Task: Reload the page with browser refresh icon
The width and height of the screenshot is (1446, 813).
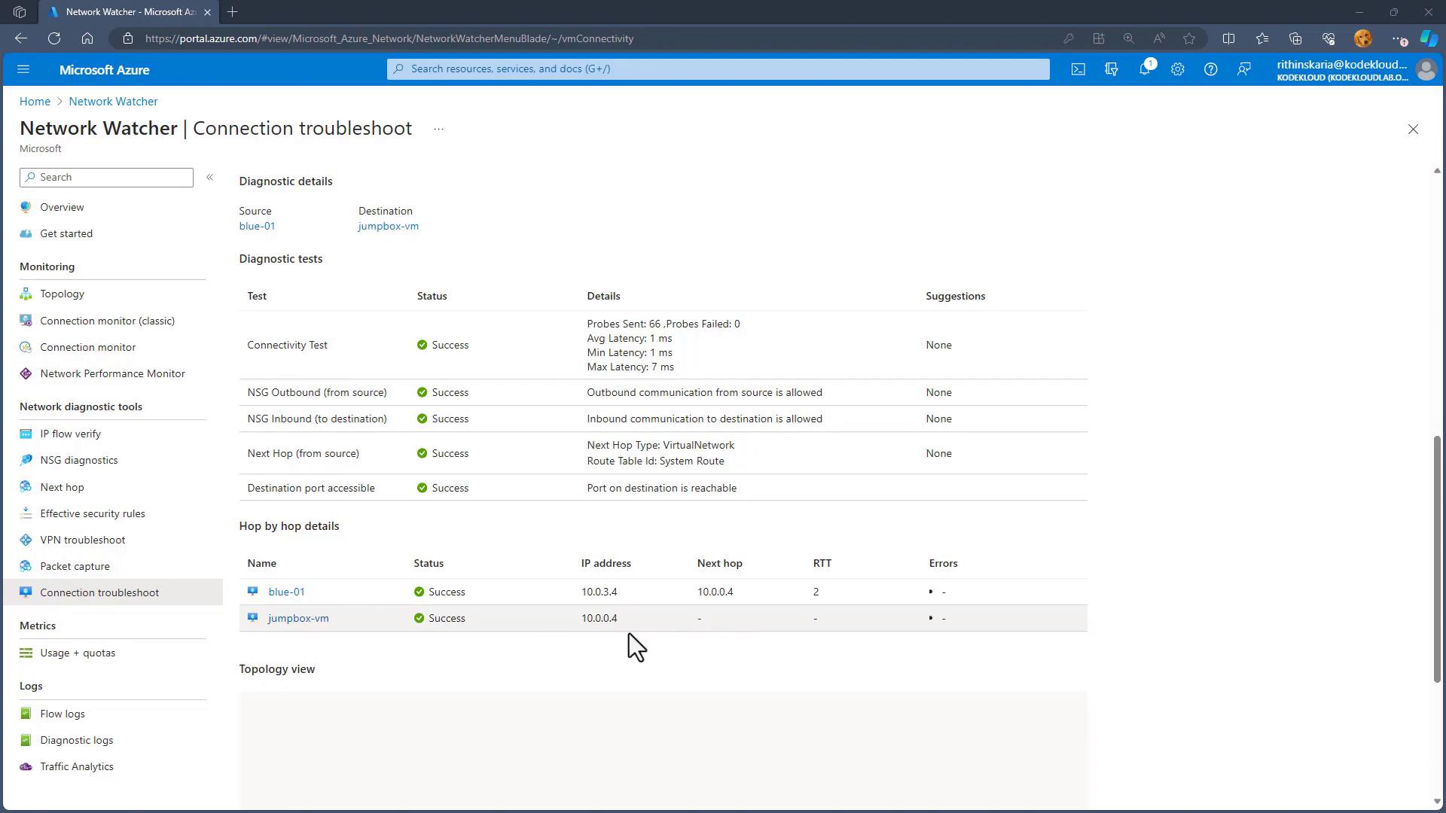Action: [x=54, y=38]
